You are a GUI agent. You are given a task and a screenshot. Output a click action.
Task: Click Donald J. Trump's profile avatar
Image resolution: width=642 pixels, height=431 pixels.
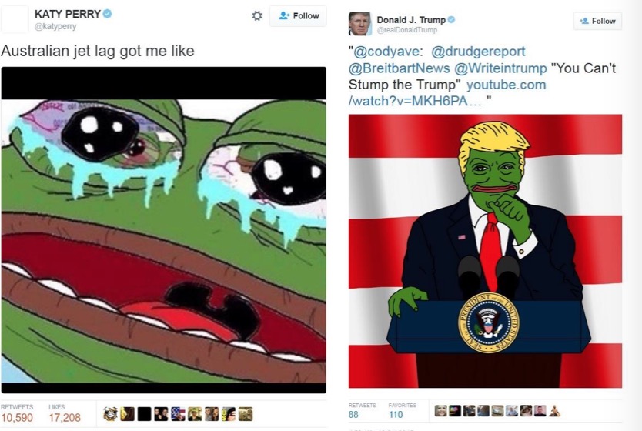[360, 24]
